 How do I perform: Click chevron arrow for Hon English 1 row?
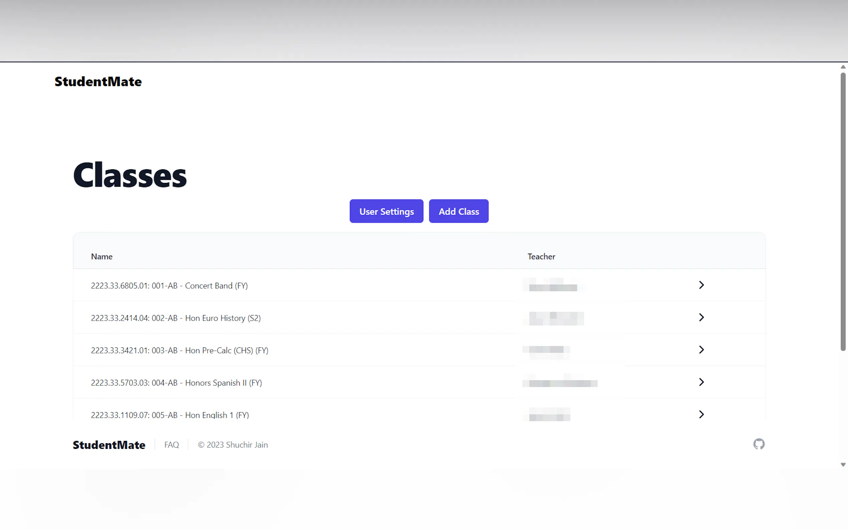point(701,414)
